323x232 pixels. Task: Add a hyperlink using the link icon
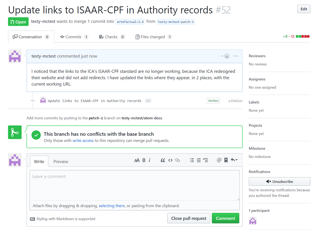click(x=177, y=160)
